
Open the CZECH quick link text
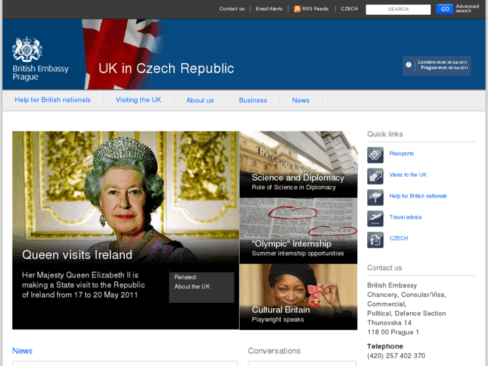pyautogui.click(x=399, y=238)
